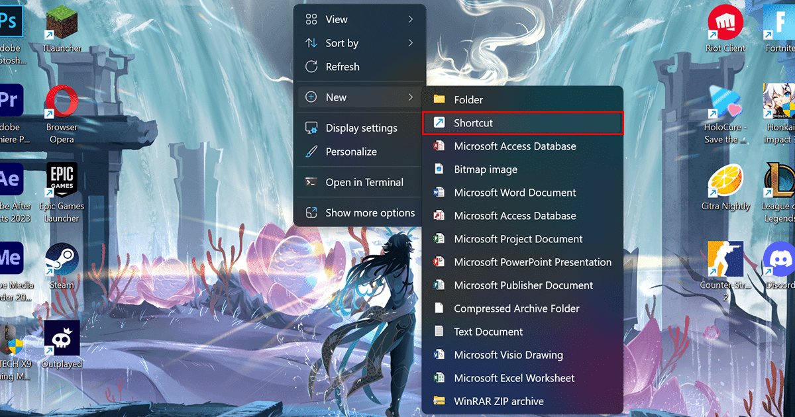This screenshot has height=417, width=795.
Task: Create a new Compressed Archive Folder
Action: pyautogui.click(x=523, y=308)
